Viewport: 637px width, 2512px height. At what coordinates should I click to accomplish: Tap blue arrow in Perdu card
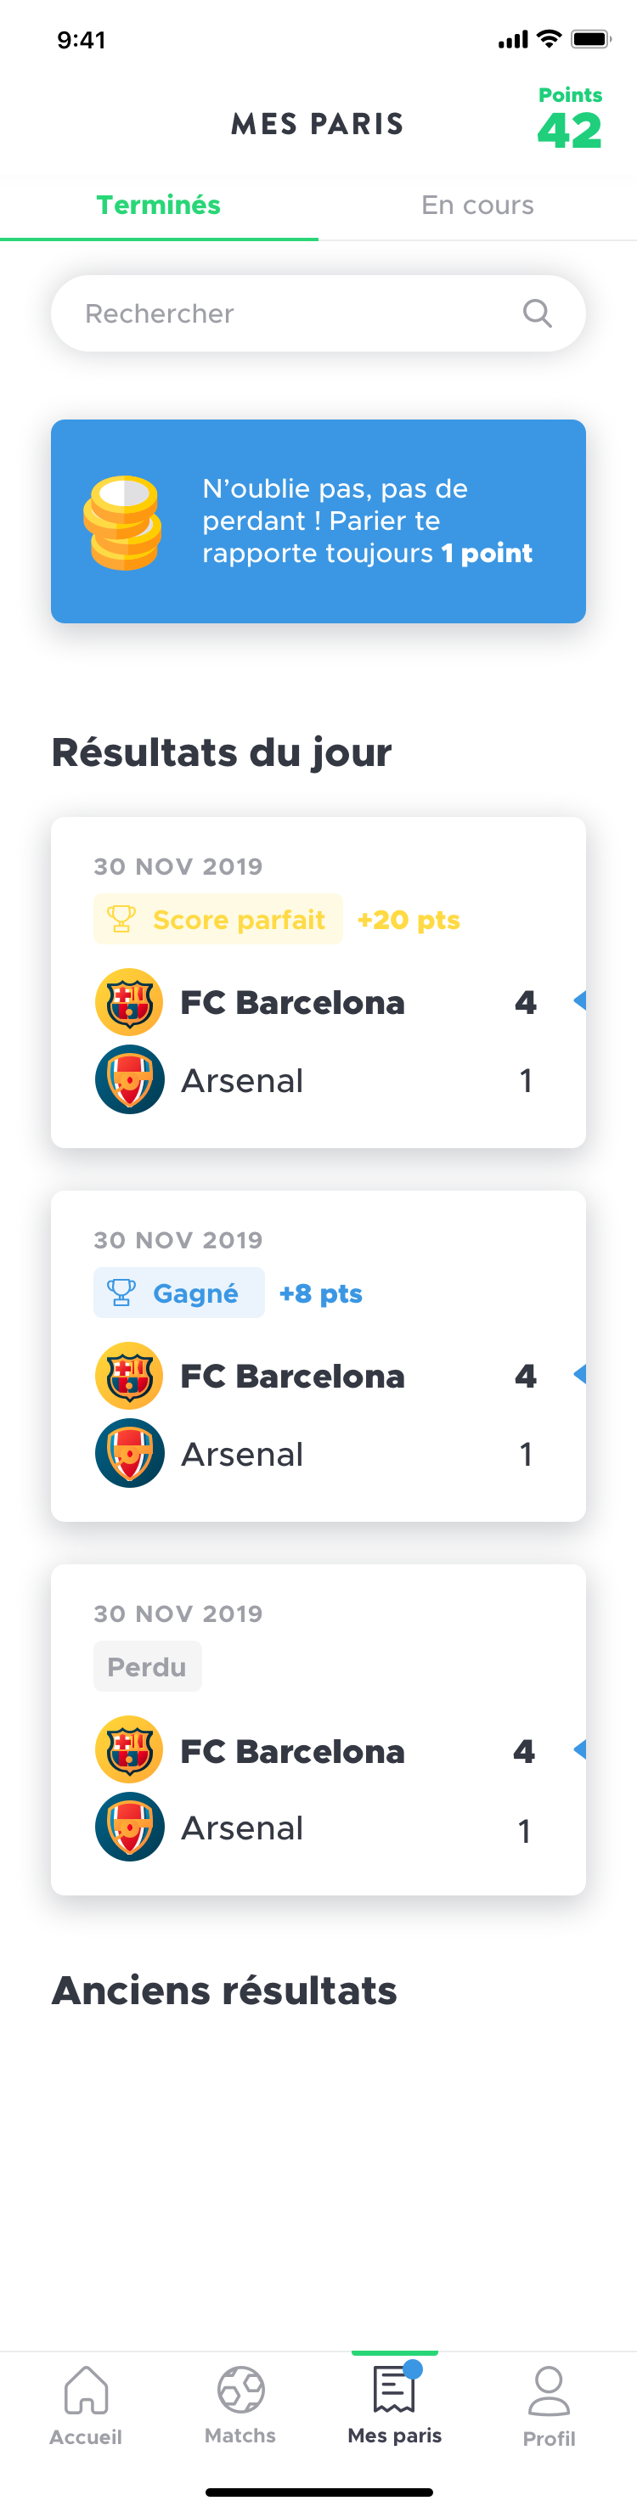(x=579, y=1749)
